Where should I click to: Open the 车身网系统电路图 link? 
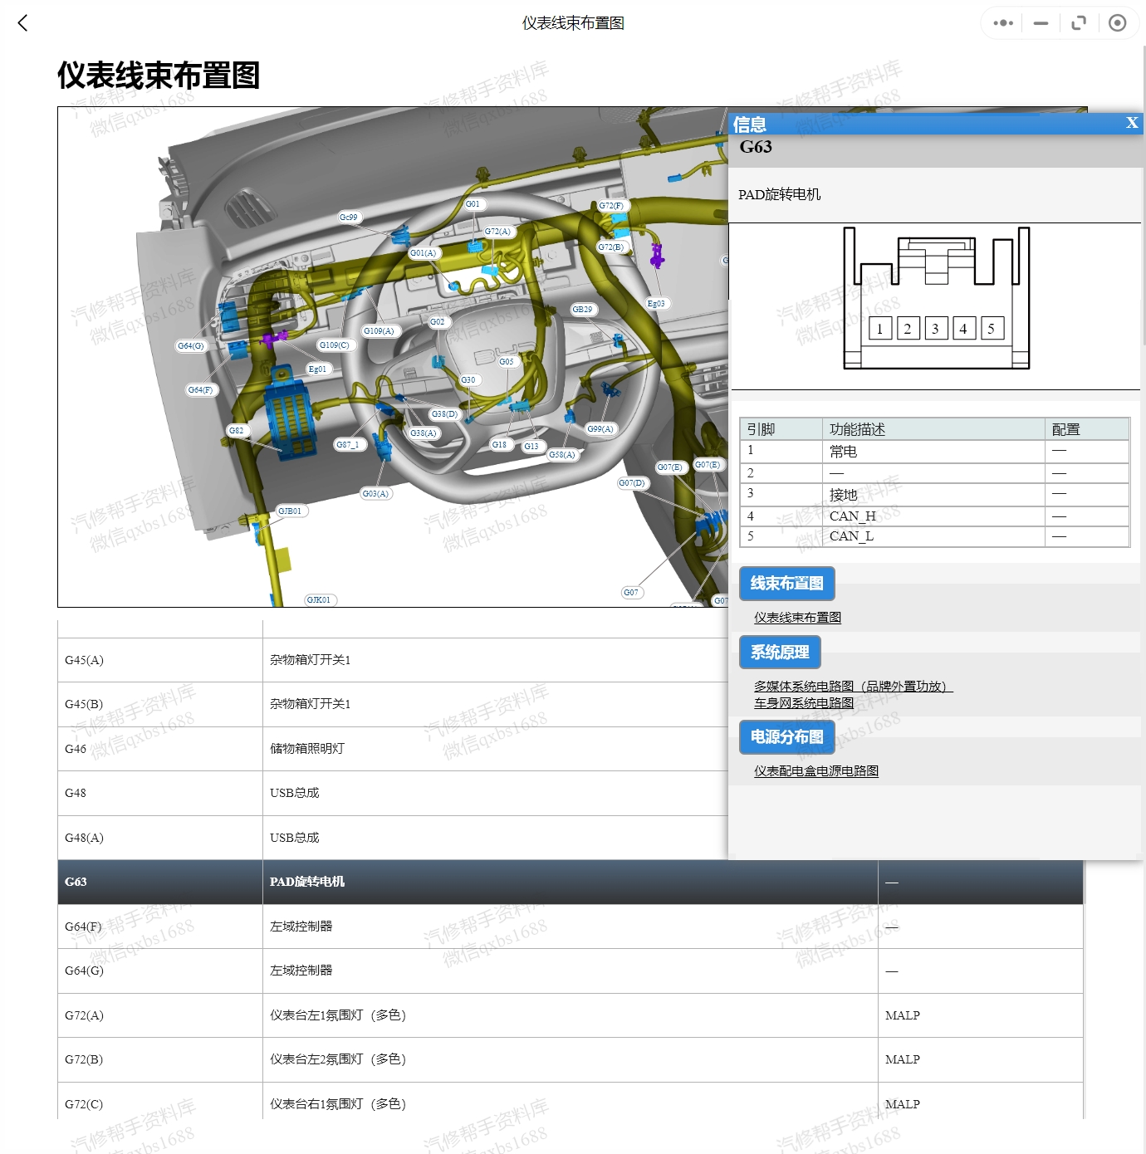pyautogui.click(x=803, y=703)
